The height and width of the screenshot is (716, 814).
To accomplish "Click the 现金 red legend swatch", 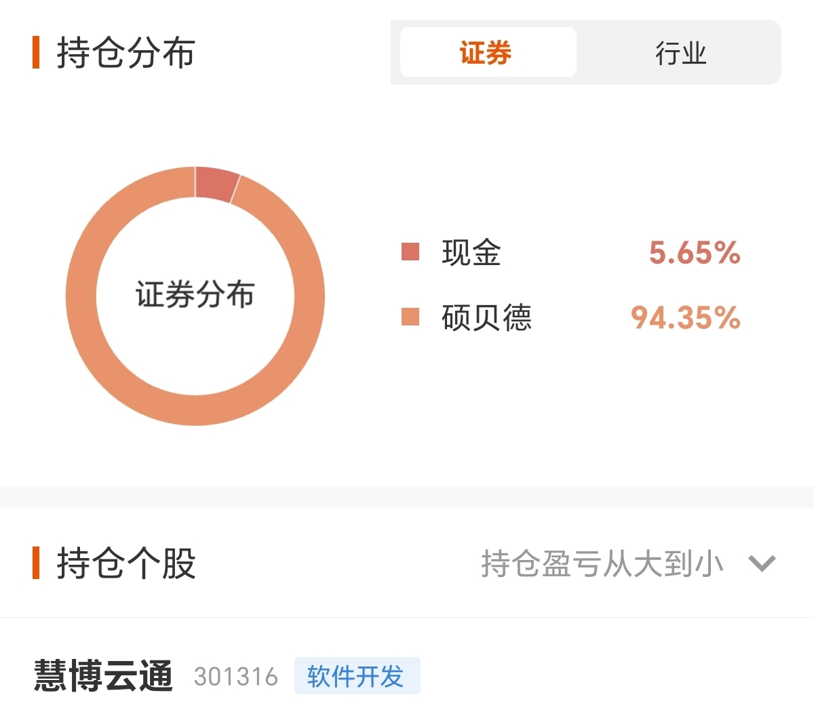I will [x=410, y=252].
